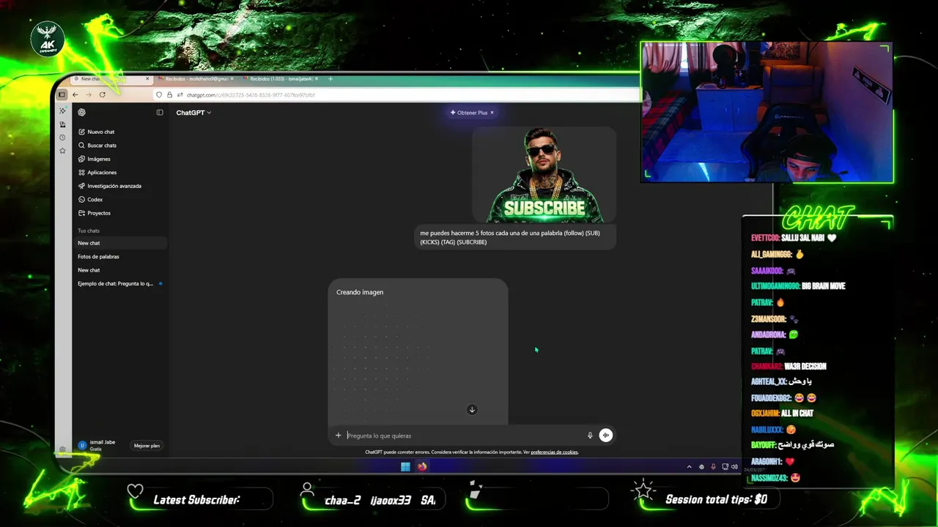Close the New chat browser tab
The height and width of the screenshot is (527, 938).
(147, 78)
